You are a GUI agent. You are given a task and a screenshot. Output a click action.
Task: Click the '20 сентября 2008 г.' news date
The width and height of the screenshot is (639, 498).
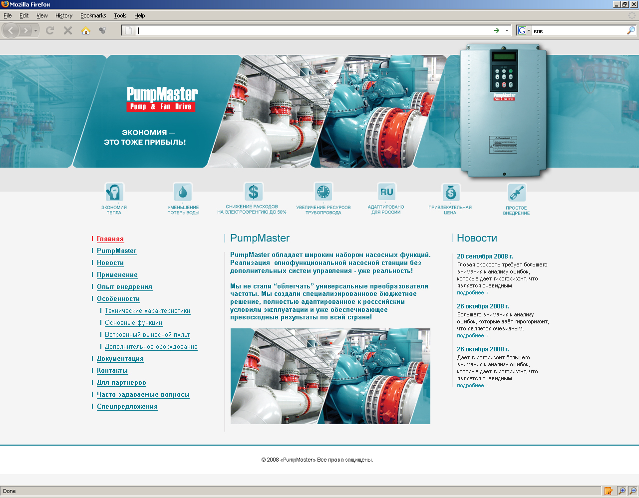point(485,256)
